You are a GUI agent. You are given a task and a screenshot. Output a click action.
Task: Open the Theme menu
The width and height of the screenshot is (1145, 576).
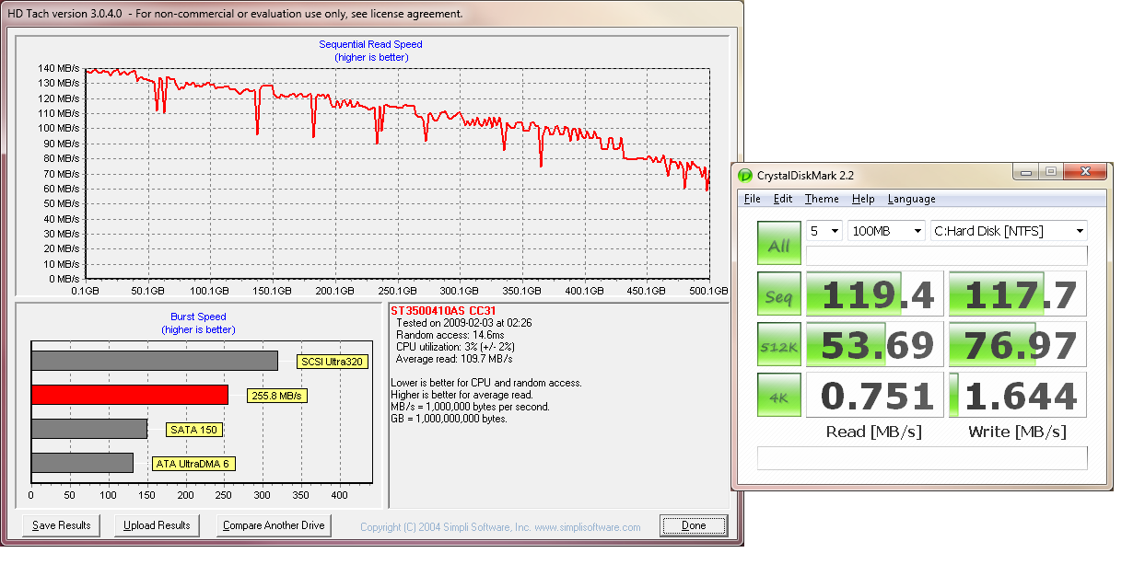coord(822,199)
